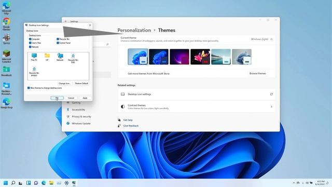
Task: Select the colorful flower Captured Motion theme
Action: 200,57
